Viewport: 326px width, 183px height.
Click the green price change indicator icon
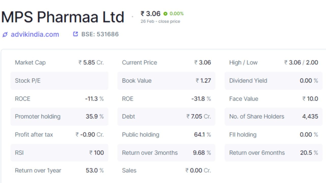click(166, 14)
